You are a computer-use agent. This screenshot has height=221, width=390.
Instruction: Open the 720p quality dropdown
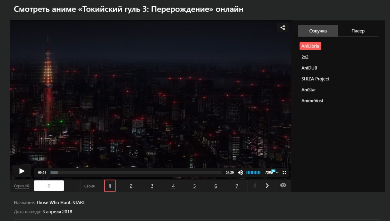tap(271, 173)
